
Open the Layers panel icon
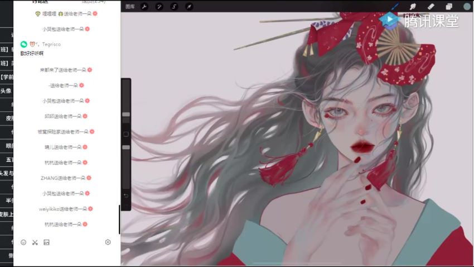(449, 6)
